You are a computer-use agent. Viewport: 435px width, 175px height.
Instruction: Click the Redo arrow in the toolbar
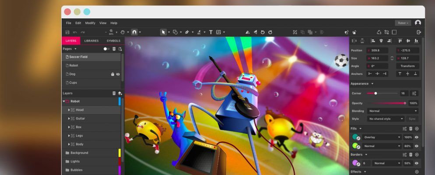coord(83,32)
